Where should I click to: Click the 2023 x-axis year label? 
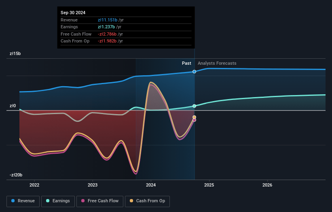[93, 185]
